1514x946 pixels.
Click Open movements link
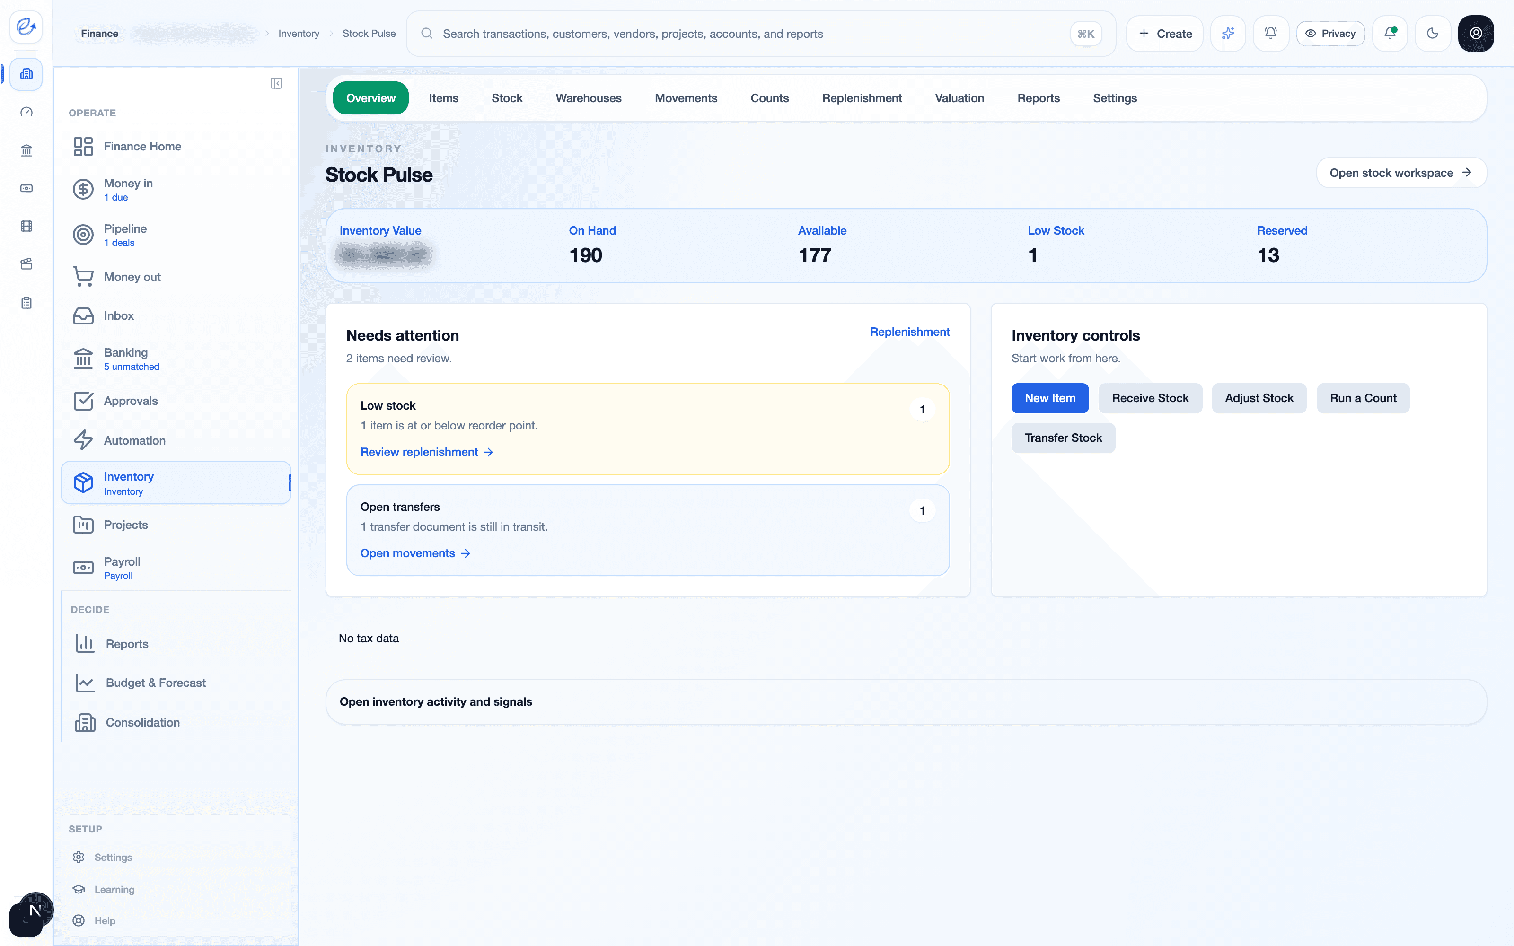(x=415, y=553)
